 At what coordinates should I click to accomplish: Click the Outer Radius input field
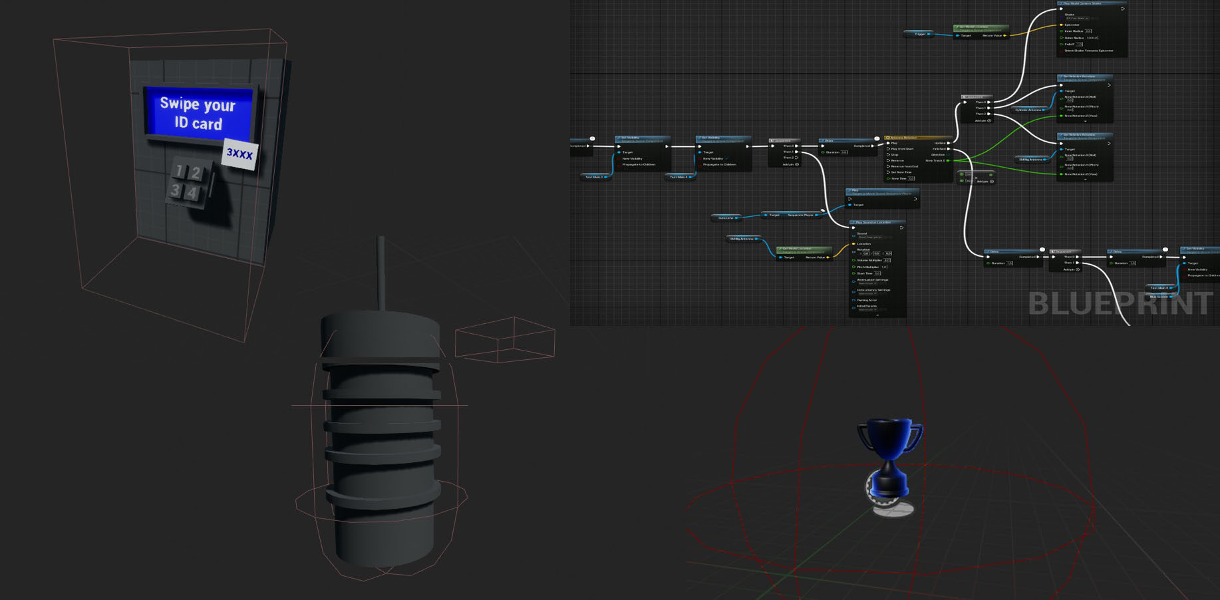(x=1092, y=38)
